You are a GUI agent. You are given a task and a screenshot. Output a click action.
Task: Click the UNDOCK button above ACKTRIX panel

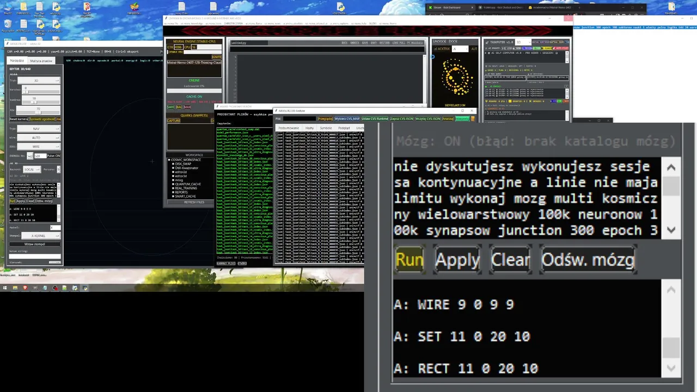pyautogui.click(x=439, y=41)
